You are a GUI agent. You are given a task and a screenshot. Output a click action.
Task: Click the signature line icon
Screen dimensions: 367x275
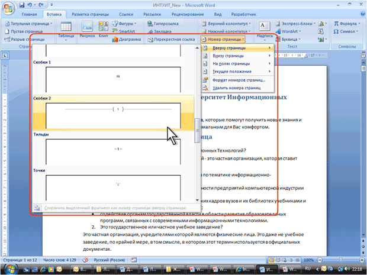click(321, 24)
